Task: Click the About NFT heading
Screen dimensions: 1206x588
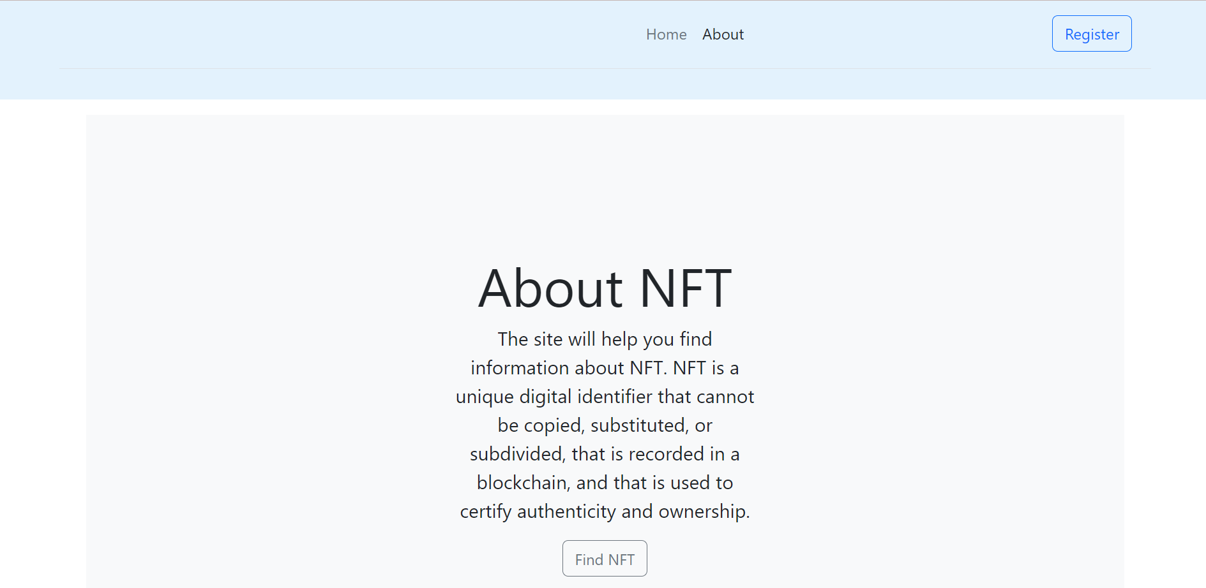Action: [x=605, y=288]
